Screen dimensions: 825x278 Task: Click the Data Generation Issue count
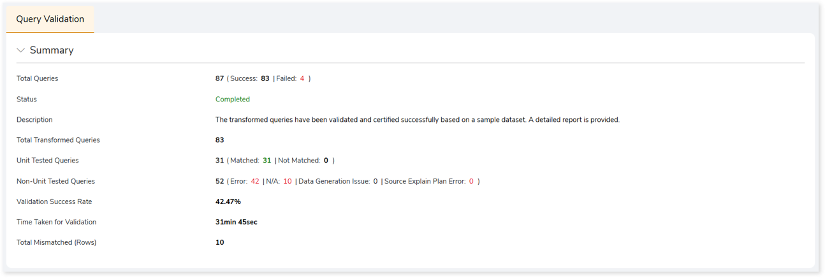[x=376, y=181]
